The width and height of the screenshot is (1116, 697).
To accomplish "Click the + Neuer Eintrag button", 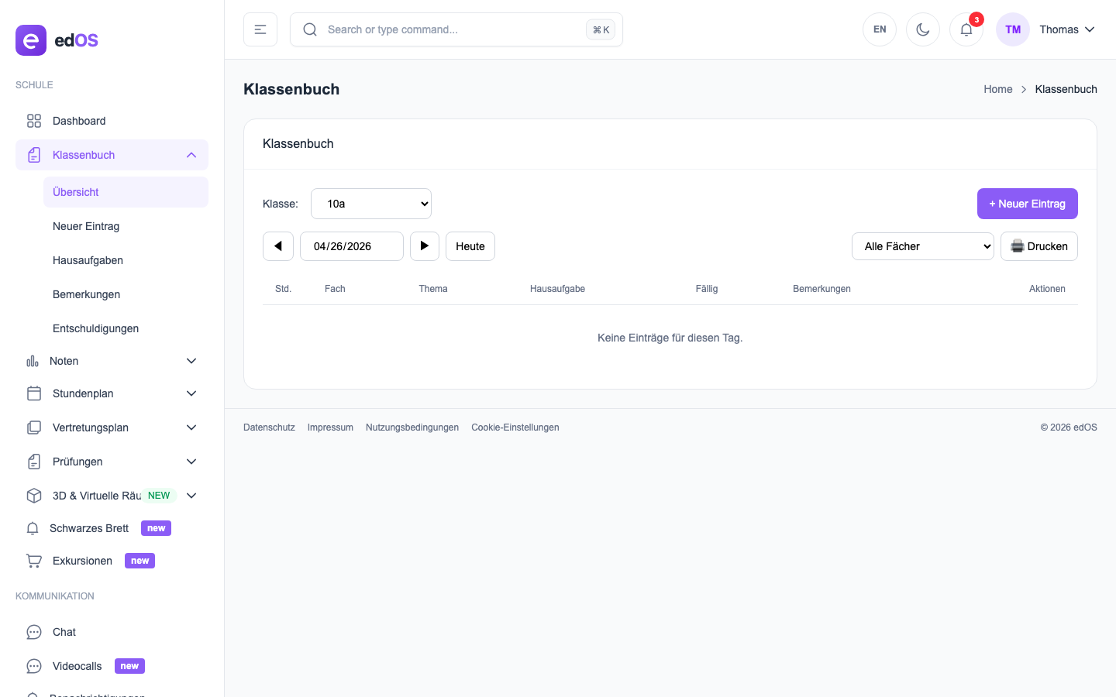I will pyautogui.click(x=1027, y=204).
